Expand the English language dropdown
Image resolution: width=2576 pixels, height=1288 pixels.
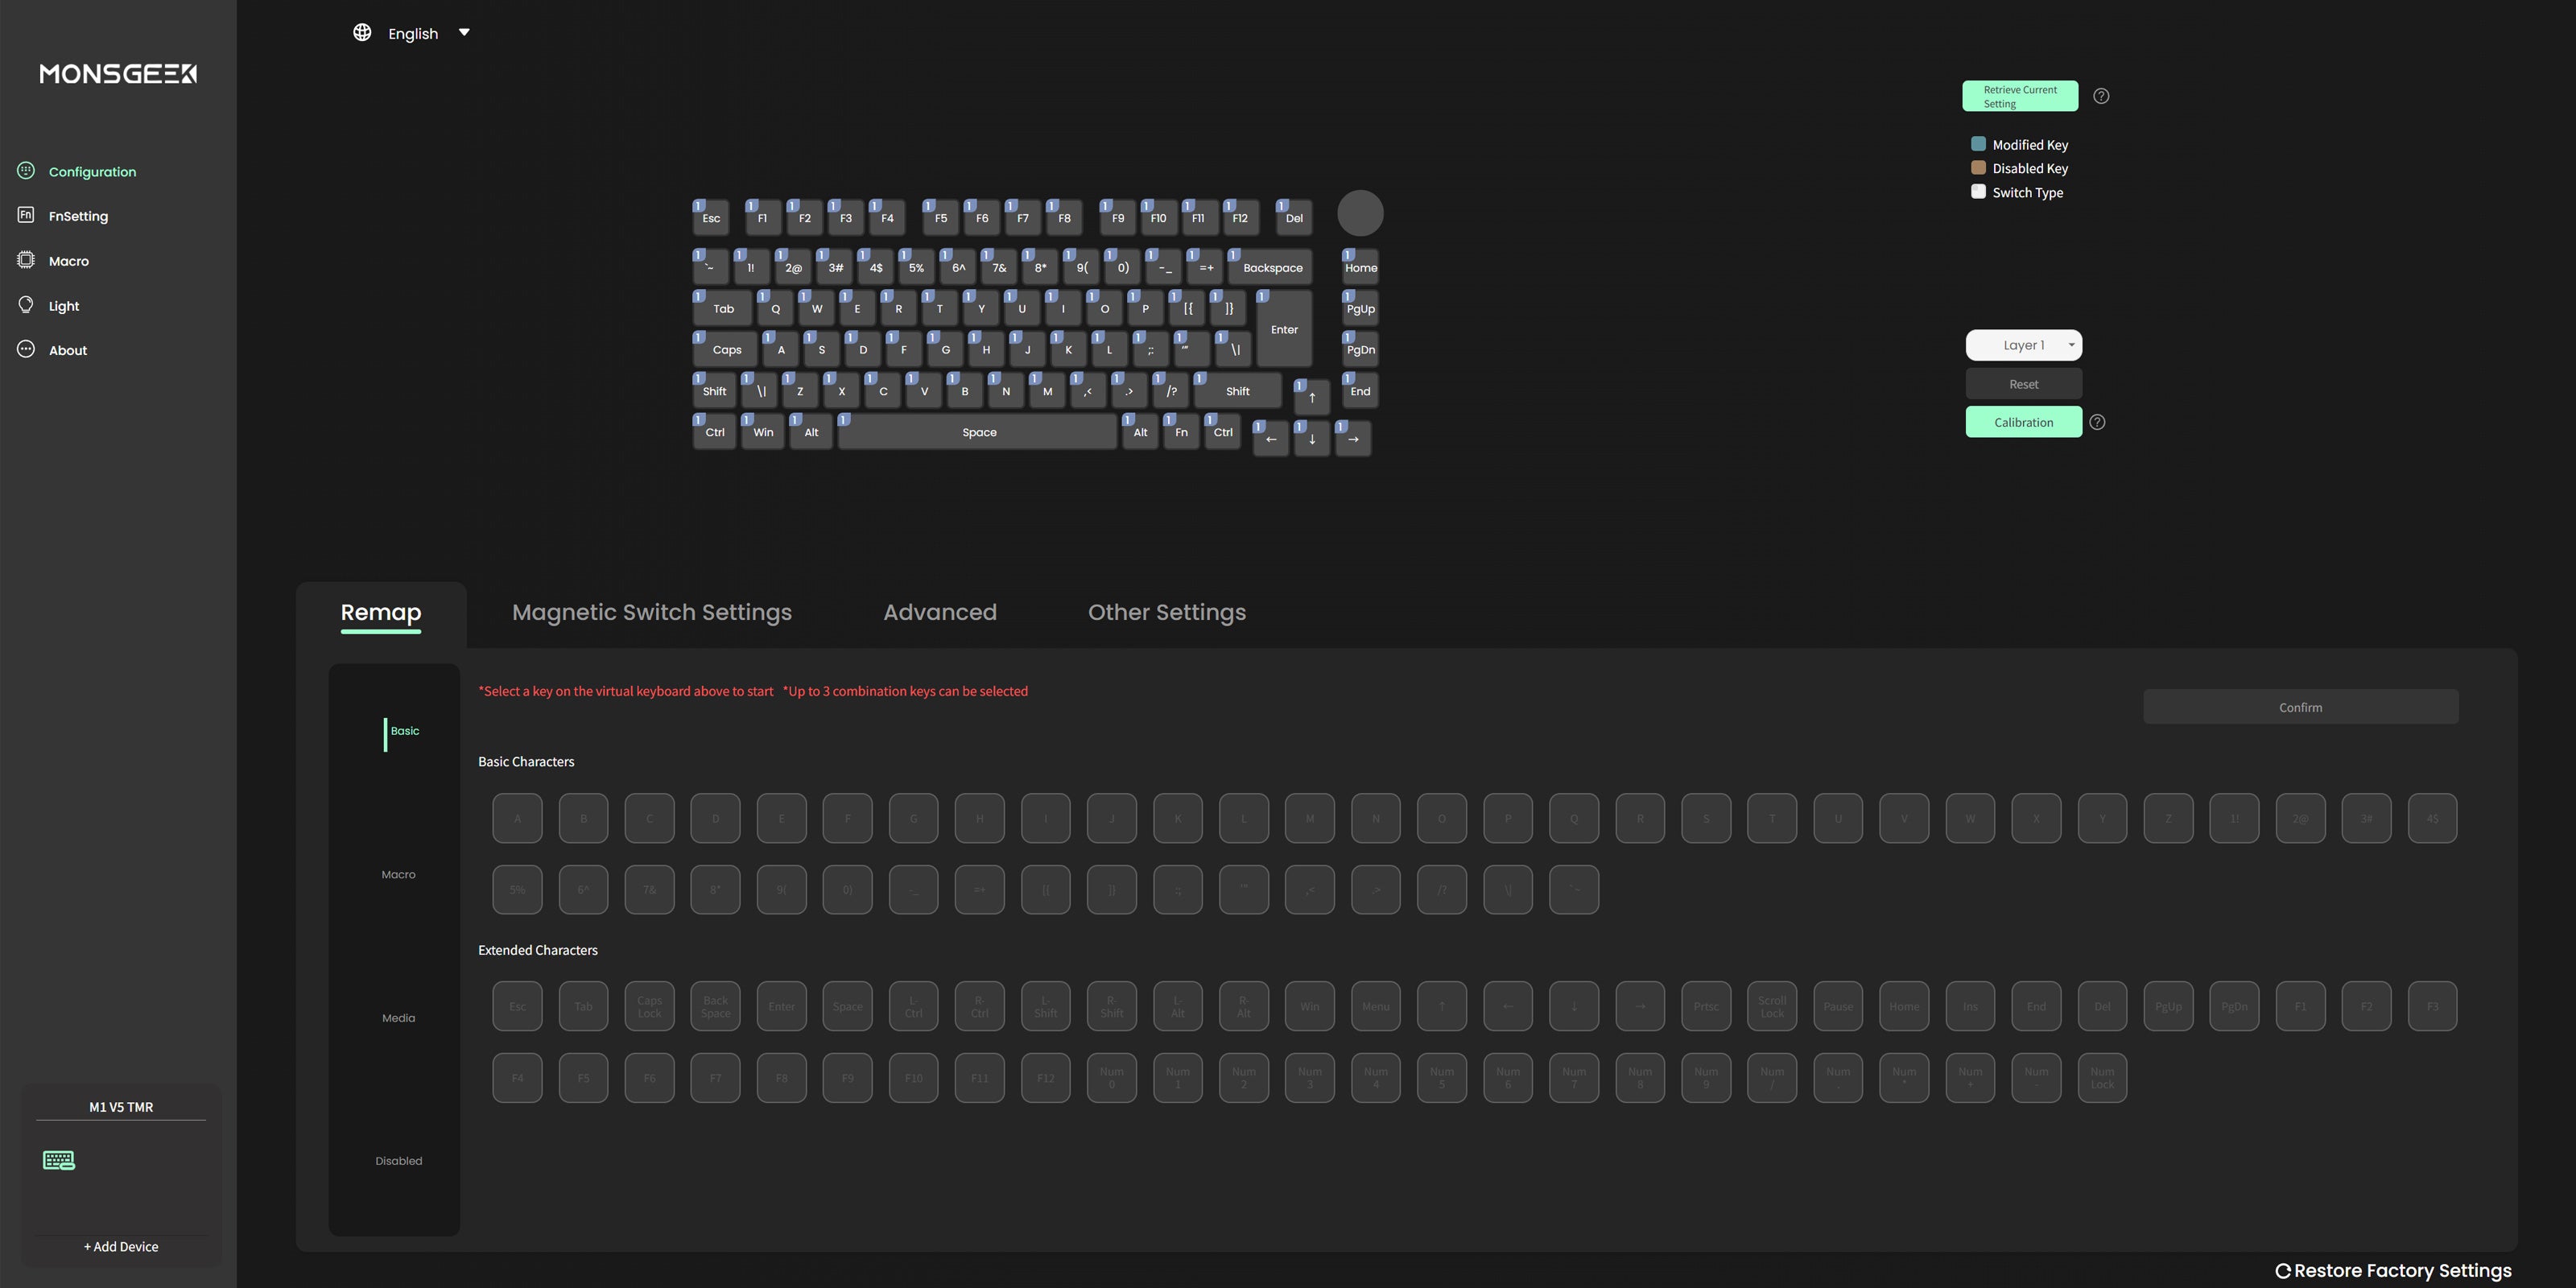tap(463, 32)
